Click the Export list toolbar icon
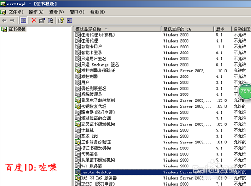 (51, 20)
